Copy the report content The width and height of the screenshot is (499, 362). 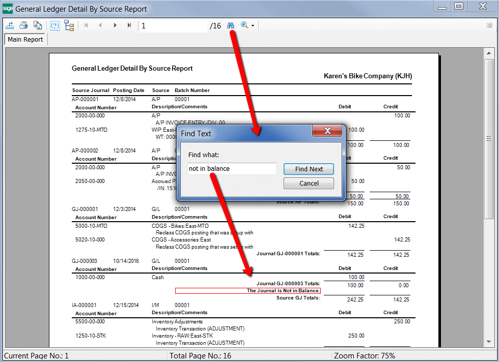click(x=37, y=25)
